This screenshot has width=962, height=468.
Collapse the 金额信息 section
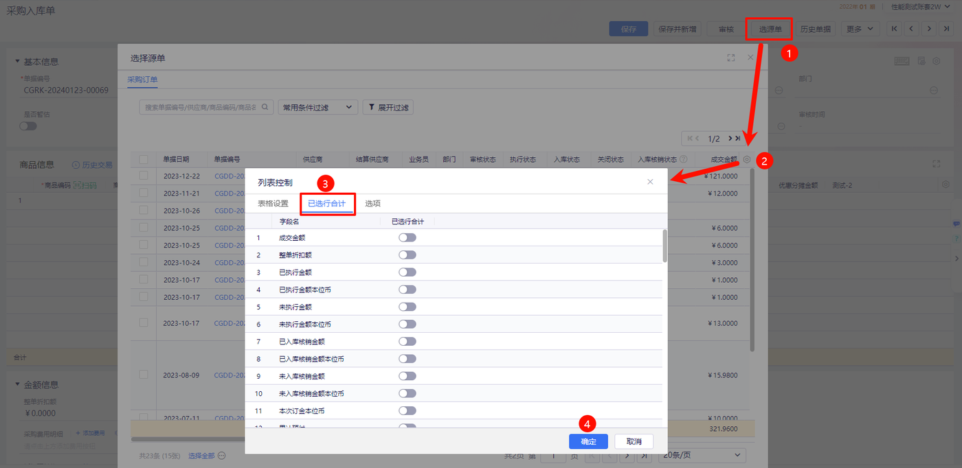[x=17, y=384]
